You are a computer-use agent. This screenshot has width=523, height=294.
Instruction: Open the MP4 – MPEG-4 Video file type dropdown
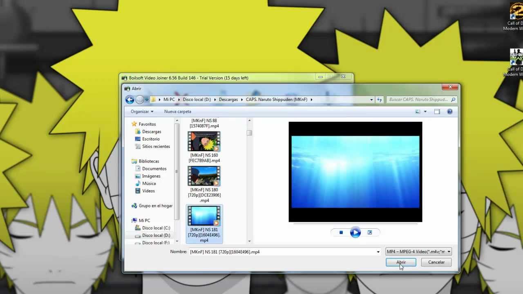coord(418,252)
